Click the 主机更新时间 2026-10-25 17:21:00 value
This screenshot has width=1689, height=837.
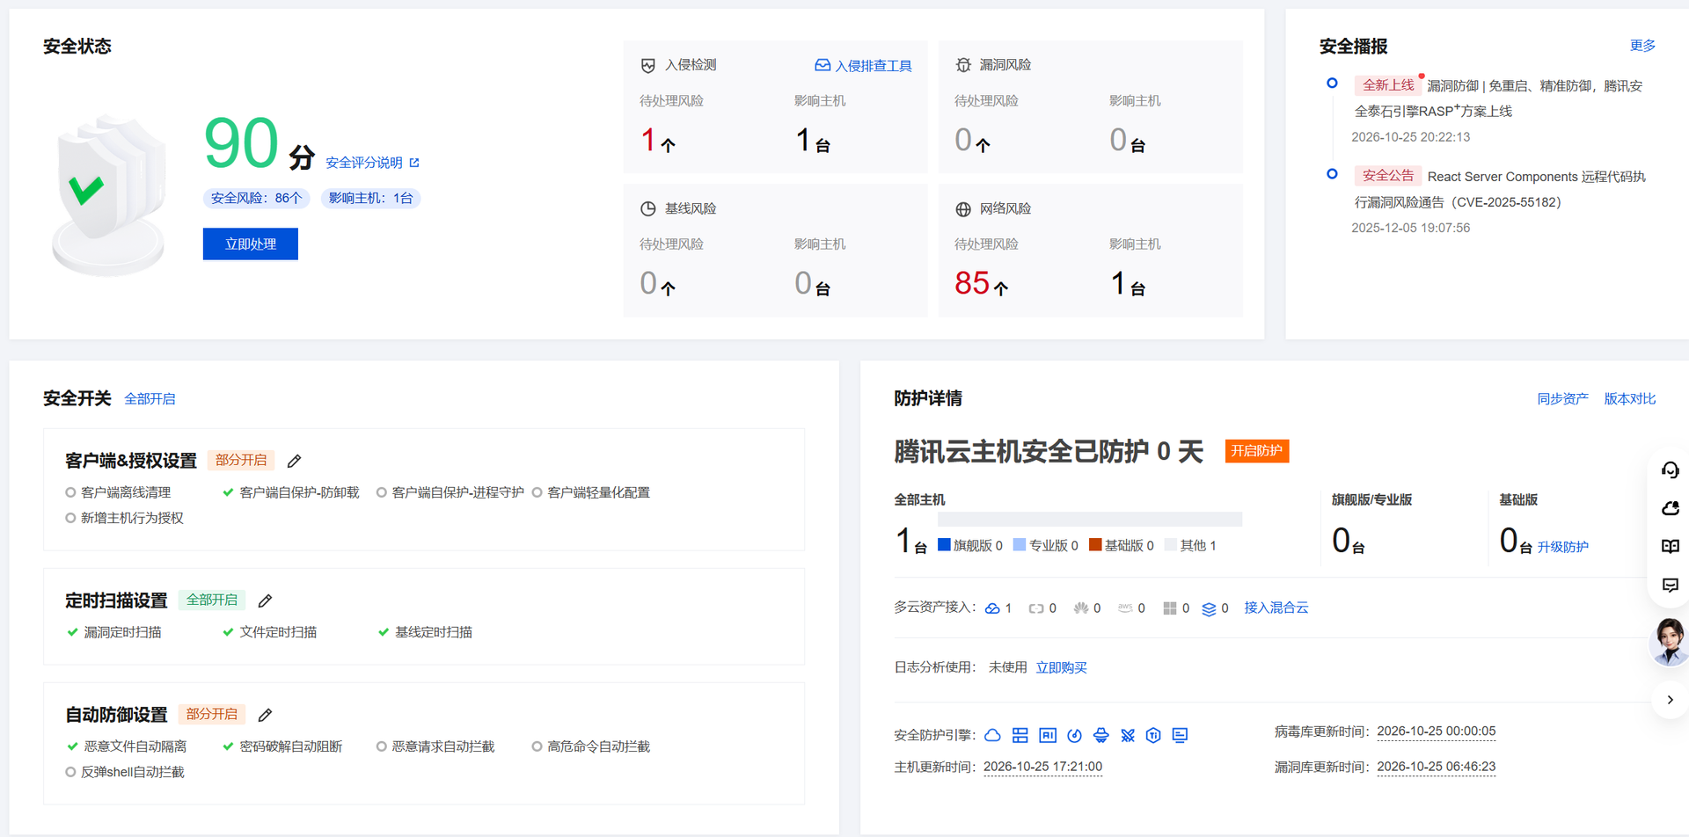pyautogui.click(x=1042, y=768)
